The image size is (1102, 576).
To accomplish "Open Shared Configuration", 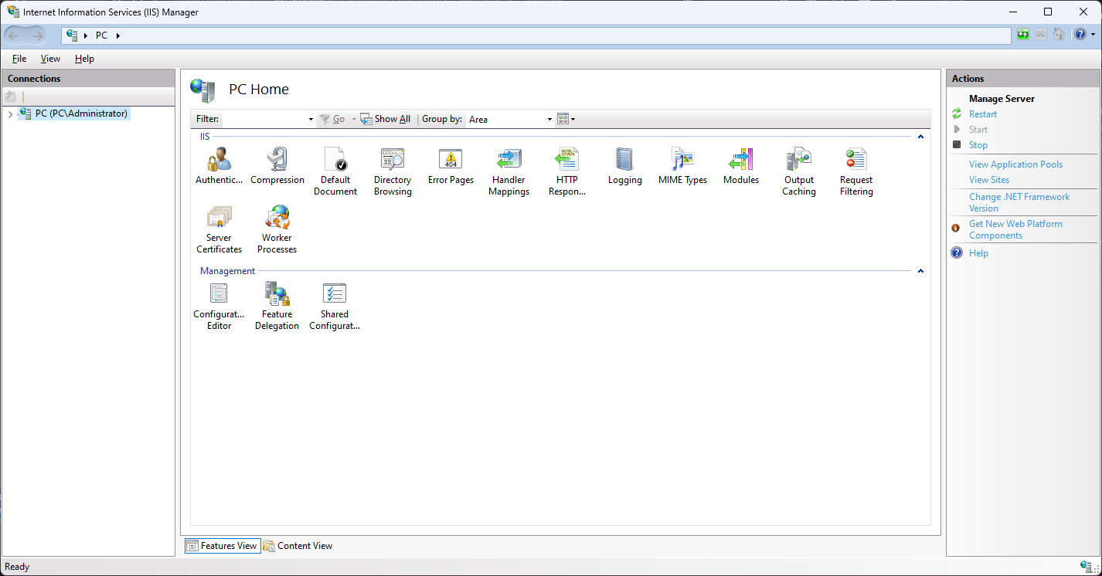I will coord(335,306).
